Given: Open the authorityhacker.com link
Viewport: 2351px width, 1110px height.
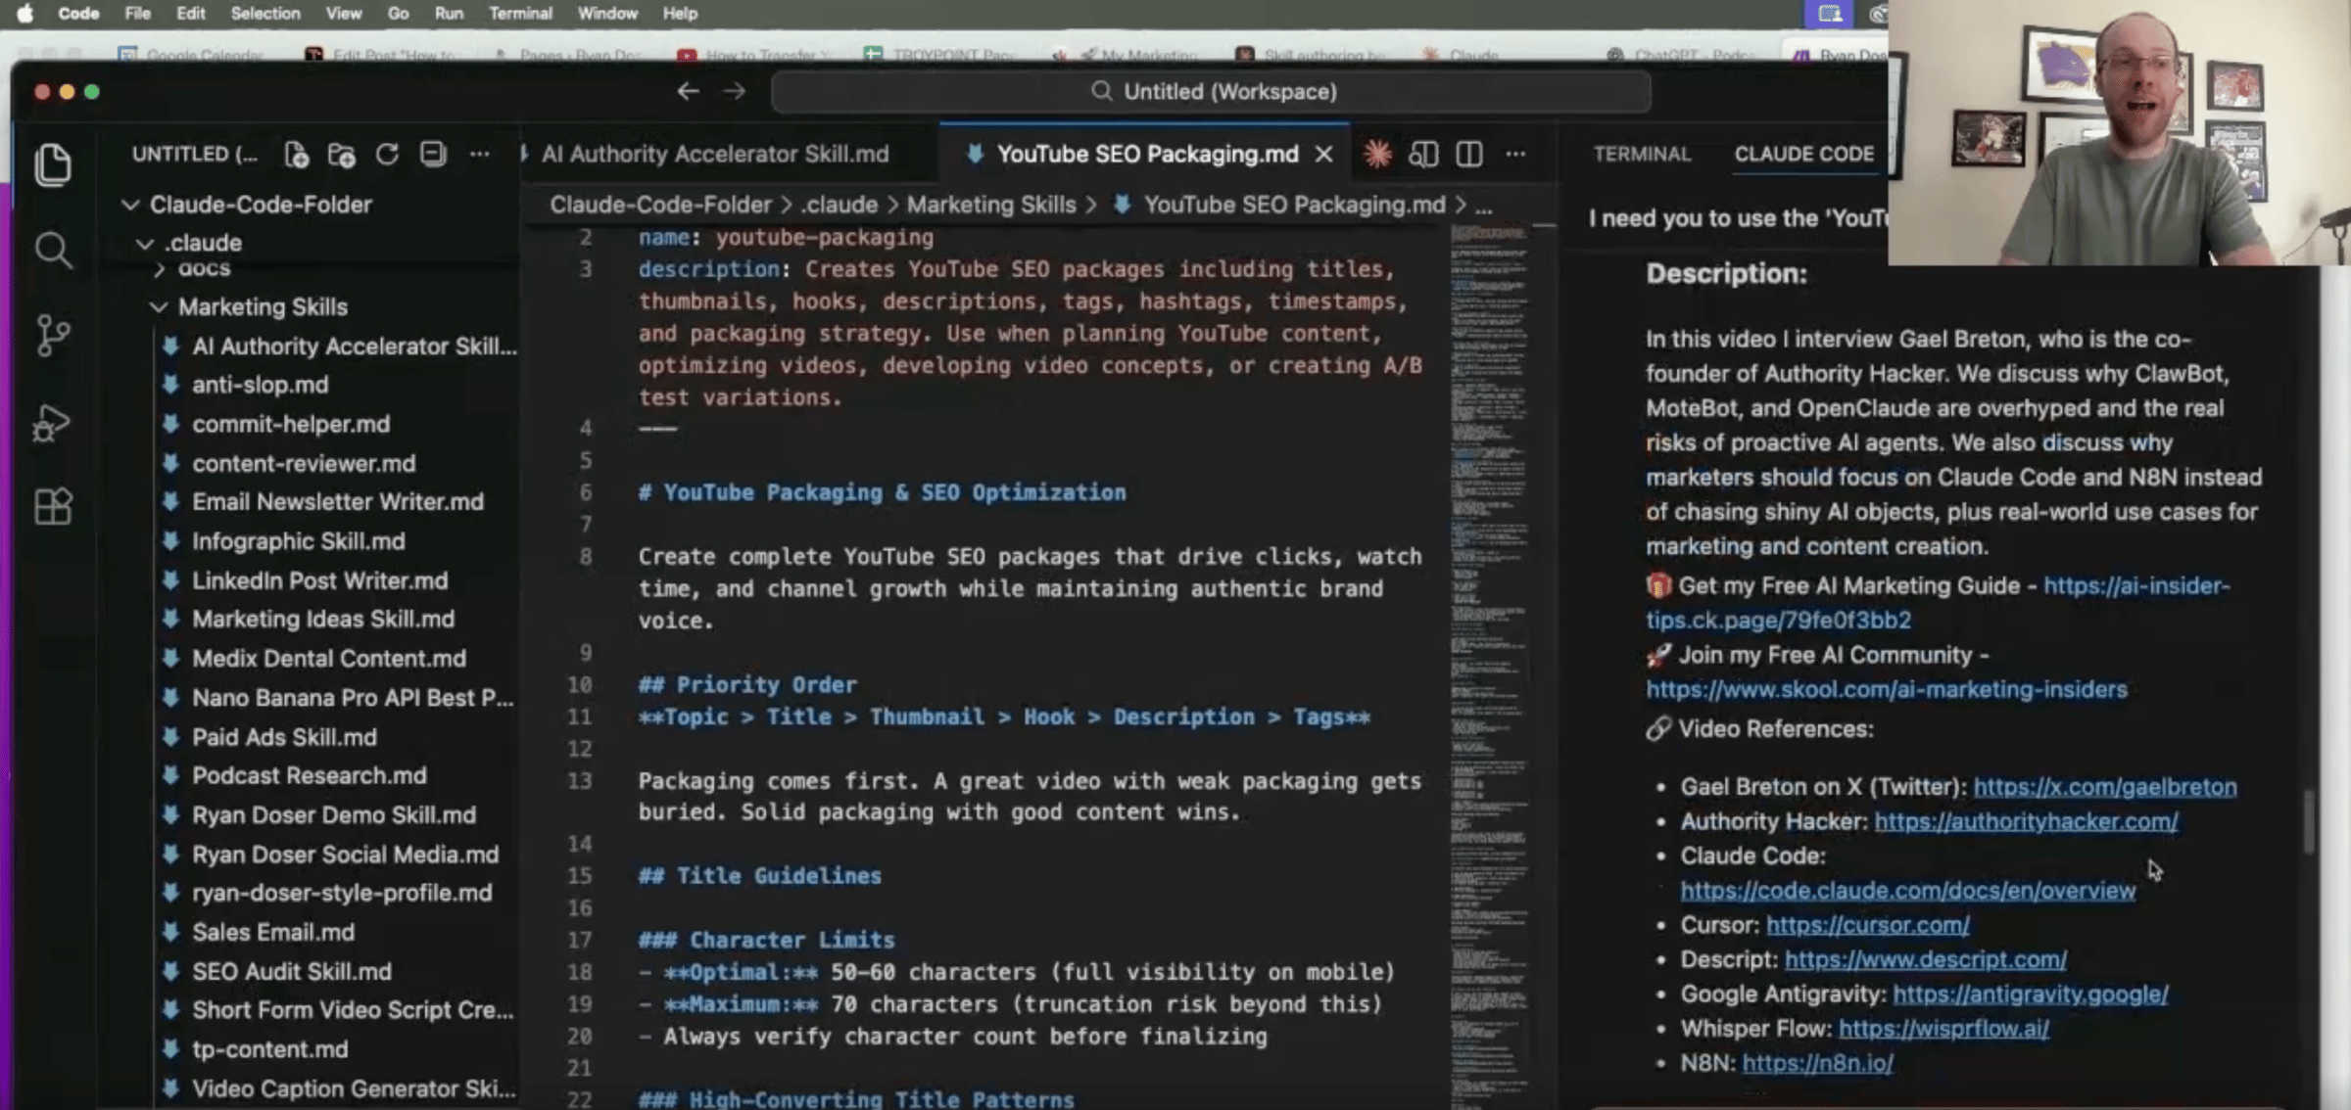Looking at the screenshot, I should pos(2025,821).
